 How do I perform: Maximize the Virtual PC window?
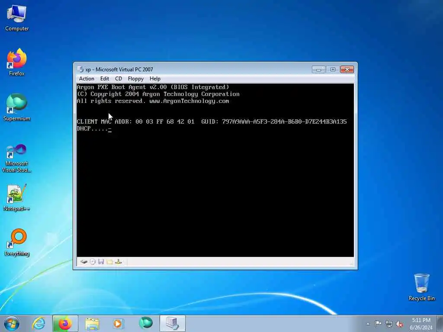point(333,70)
